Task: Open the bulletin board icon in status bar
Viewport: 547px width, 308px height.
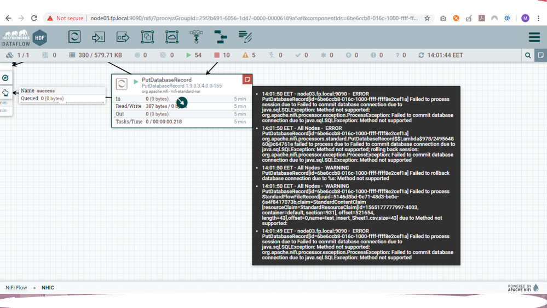Action: pyautogui.click(x=541, y=55)
